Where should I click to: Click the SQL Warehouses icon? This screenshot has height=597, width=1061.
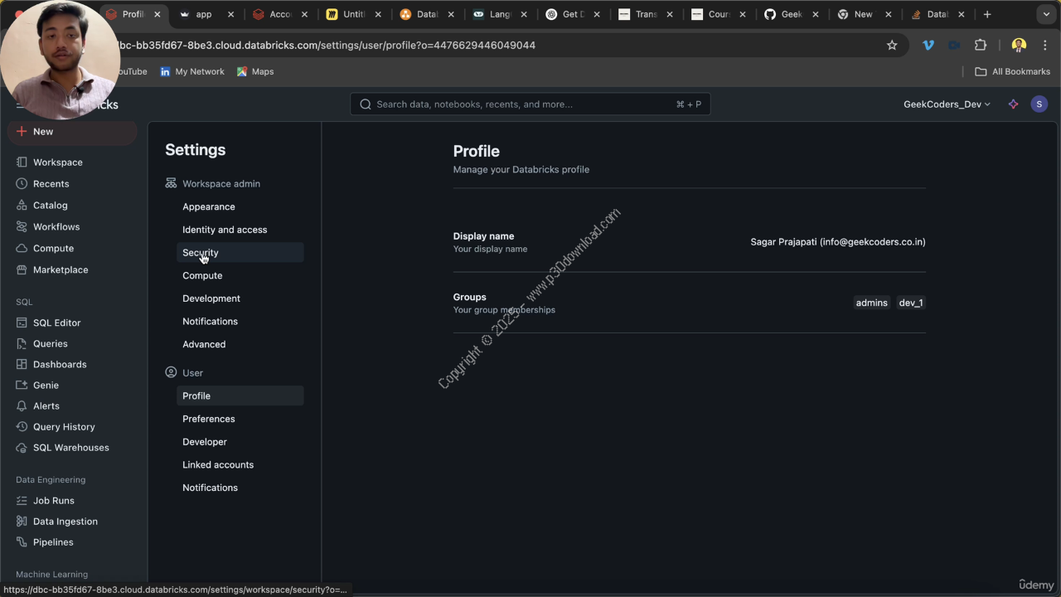[x=22, y=447]
